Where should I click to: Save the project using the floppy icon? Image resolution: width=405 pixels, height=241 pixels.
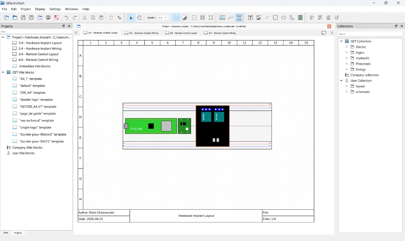coord(23,18)
